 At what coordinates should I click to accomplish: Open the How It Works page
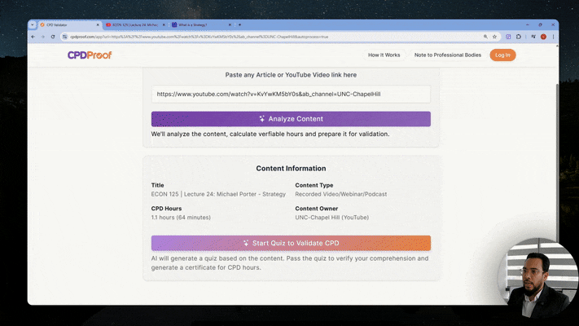click(x=384, y=55)
